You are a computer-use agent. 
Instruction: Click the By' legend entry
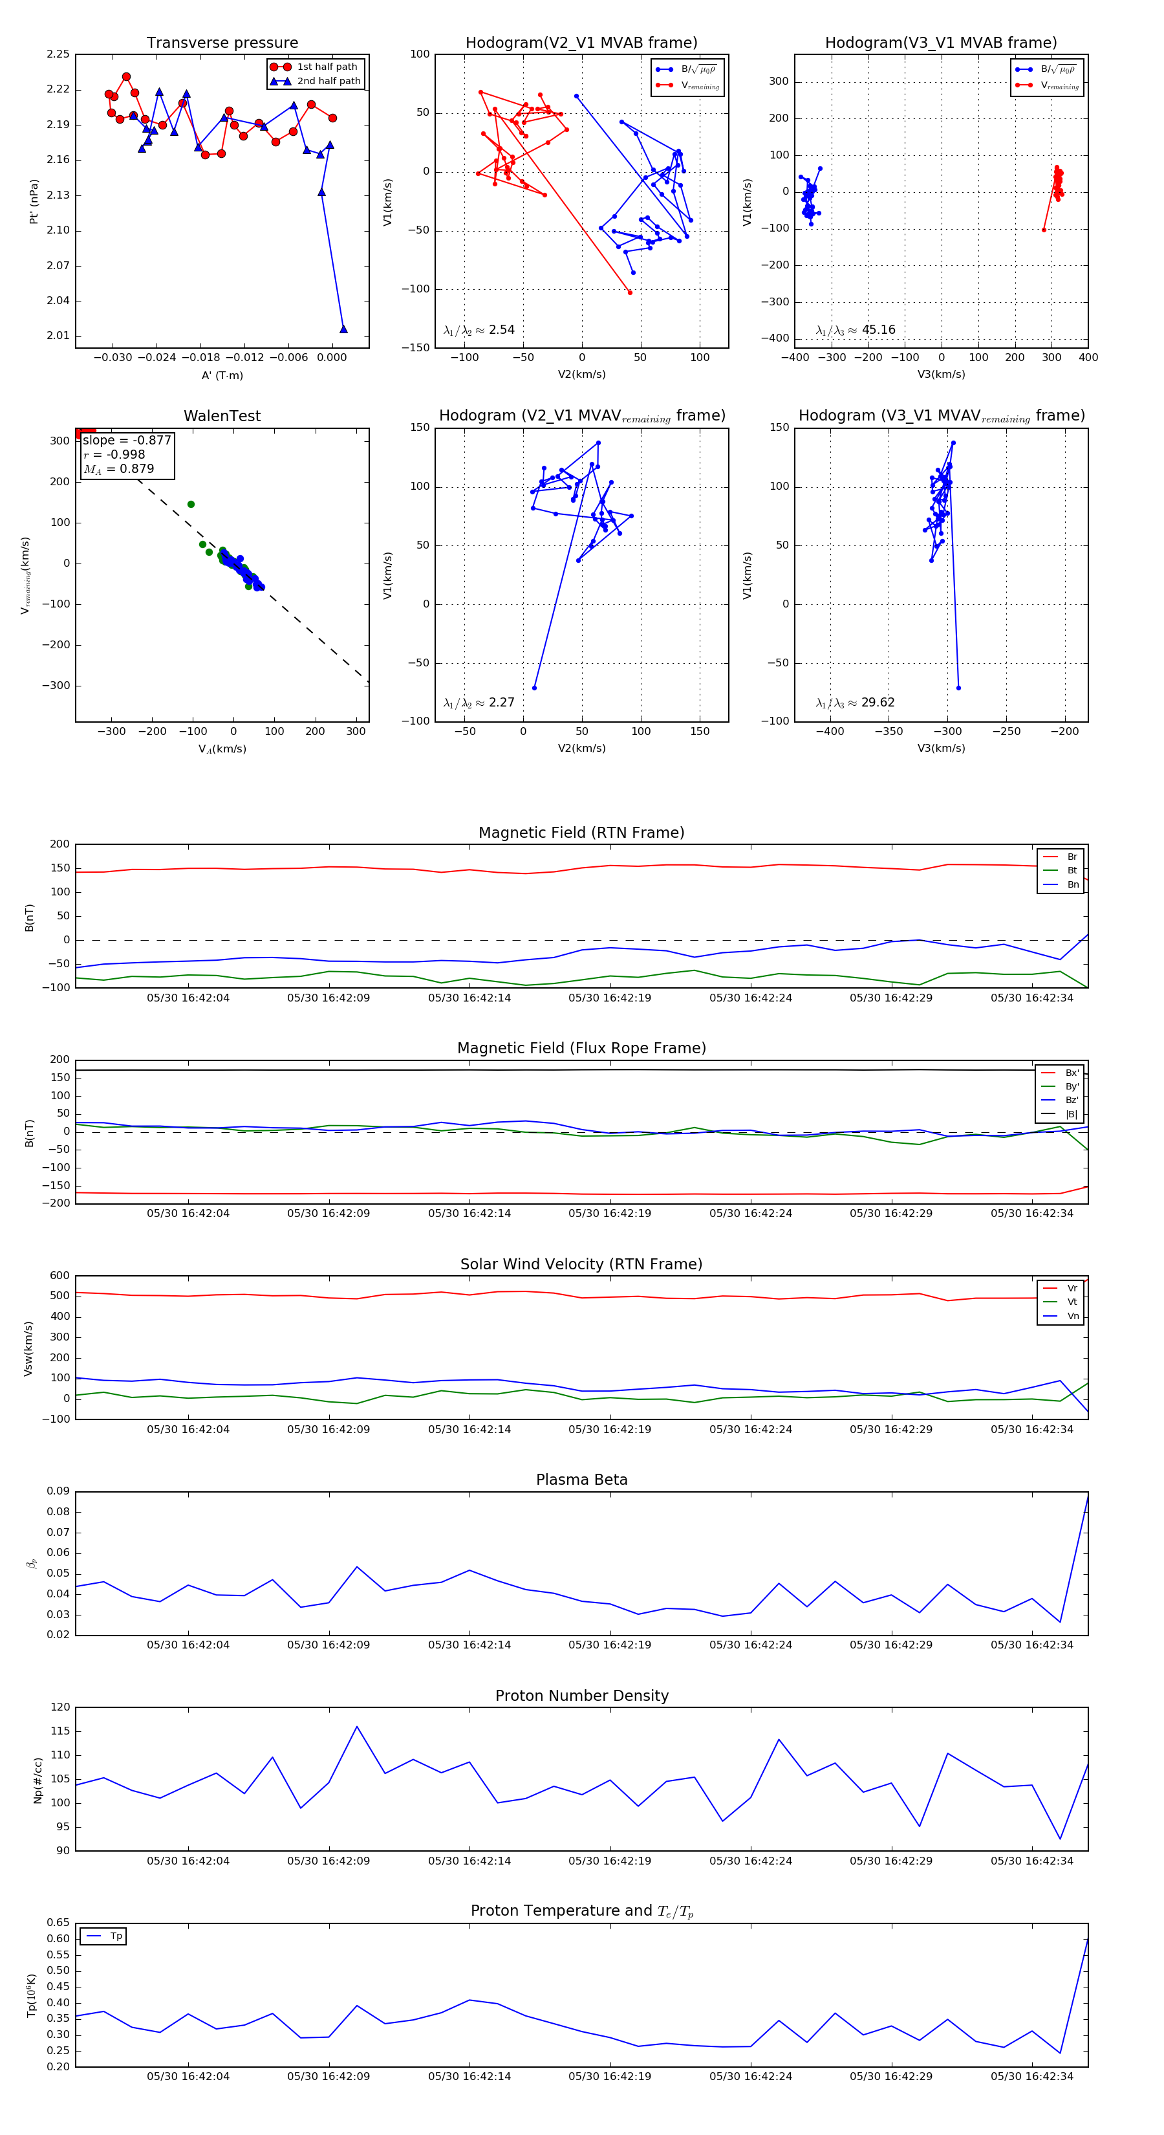coord(1061,1086)
